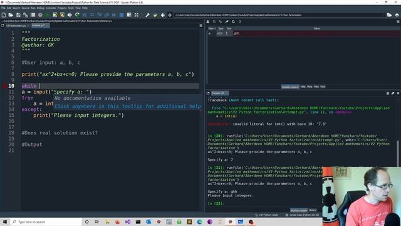Switch to Files pane tab
This screenshot has height=226, width=401.
coord(316,87)
